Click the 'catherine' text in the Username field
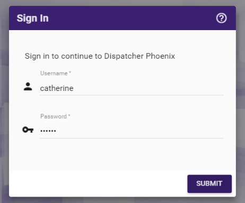Image resolution: width=245 pixels, height=203 pixels. click(57, 88)
